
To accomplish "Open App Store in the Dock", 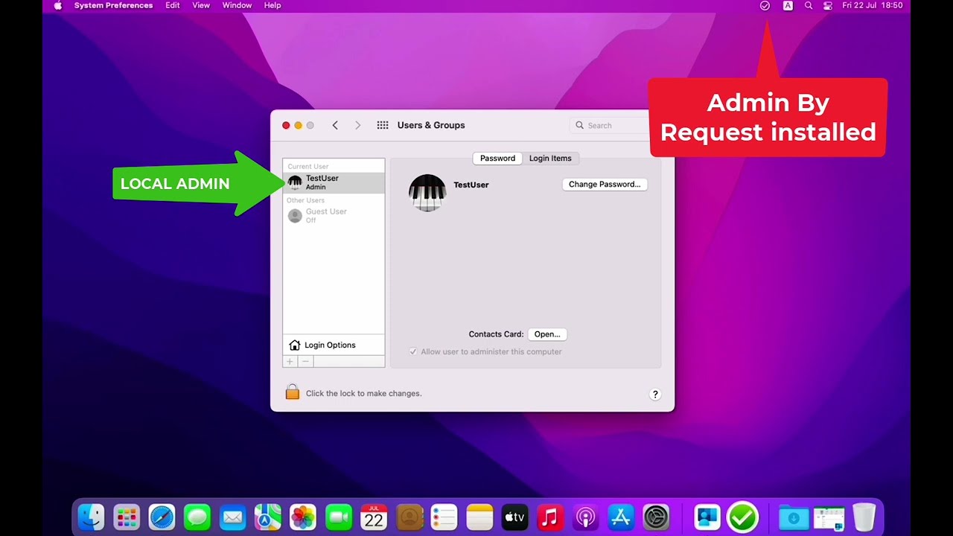I will [621, 517].
